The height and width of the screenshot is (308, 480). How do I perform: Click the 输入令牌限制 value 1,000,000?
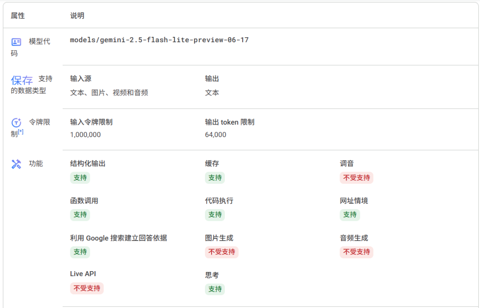point(85,135)
